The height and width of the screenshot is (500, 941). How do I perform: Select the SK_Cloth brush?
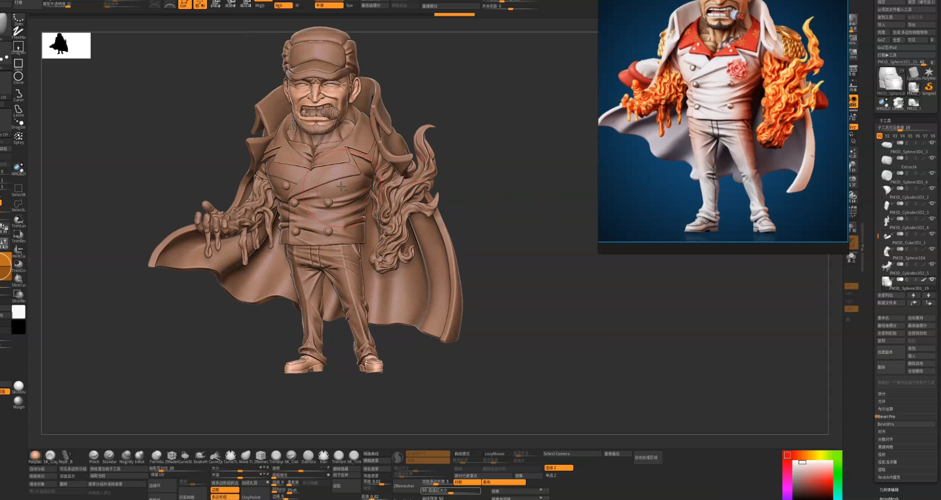coord(292,456)
